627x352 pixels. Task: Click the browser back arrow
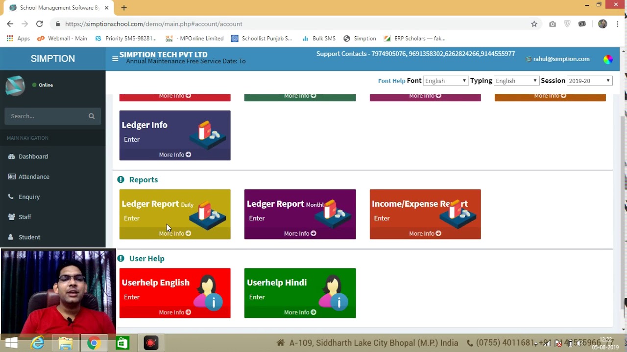pos(10,24)
